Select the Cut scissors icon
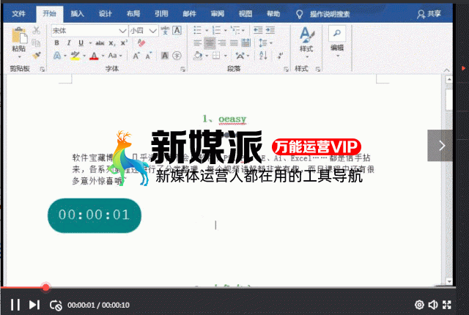Screen dimensions: 469x315 [x=36, y=30]
